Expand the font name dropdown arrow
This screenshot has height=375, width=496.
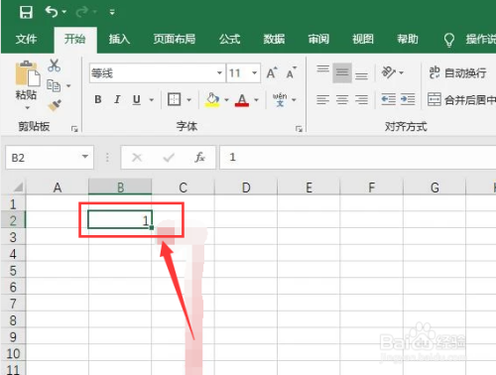tap(219, 72)
